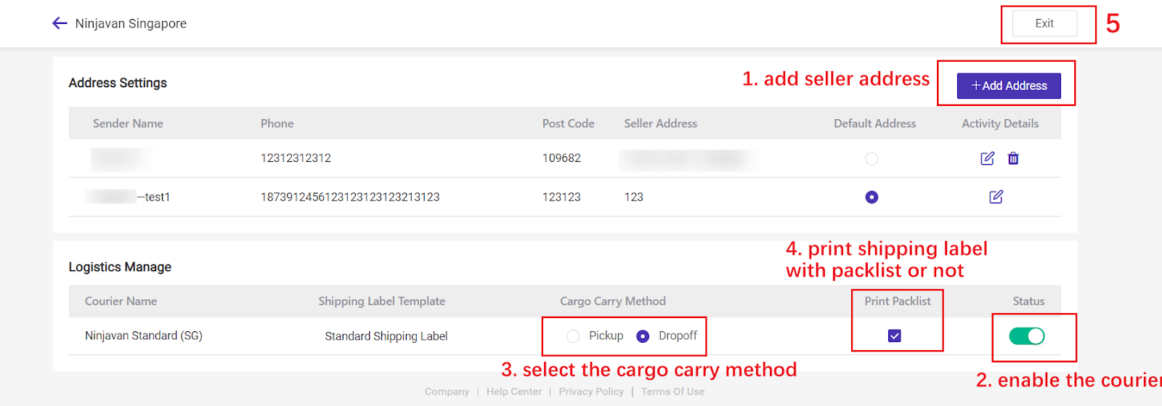This screenshot has height=406, width=1162.
Task: Click Standard Shipping Label template text
Action: pyautogui.click(x=386, y=336)
